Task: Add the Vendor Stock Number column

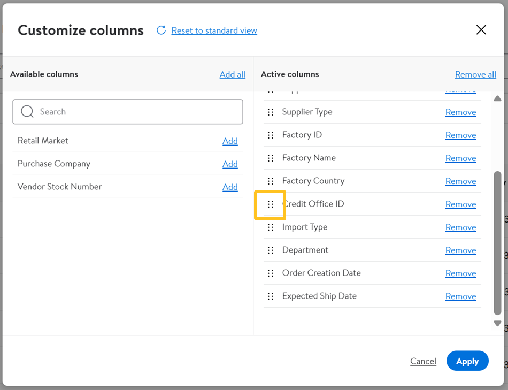Action: coord(230,187)
